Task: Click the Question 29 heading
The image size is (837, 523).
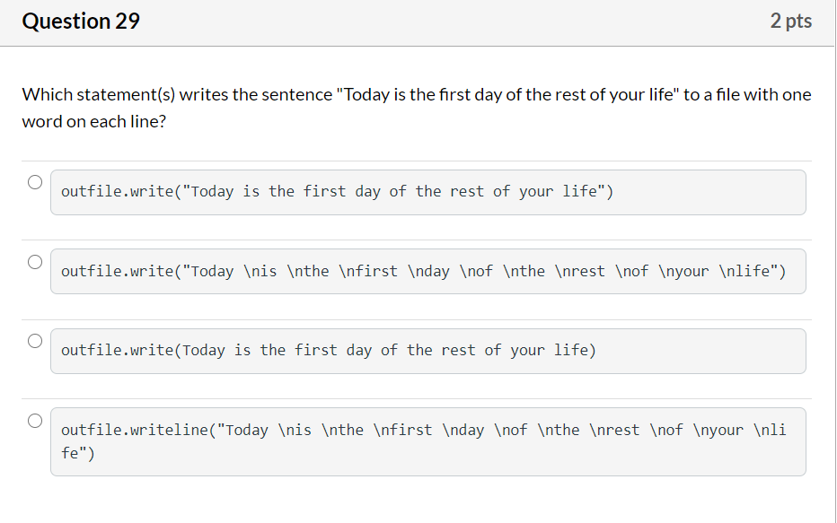Action: 81,21
